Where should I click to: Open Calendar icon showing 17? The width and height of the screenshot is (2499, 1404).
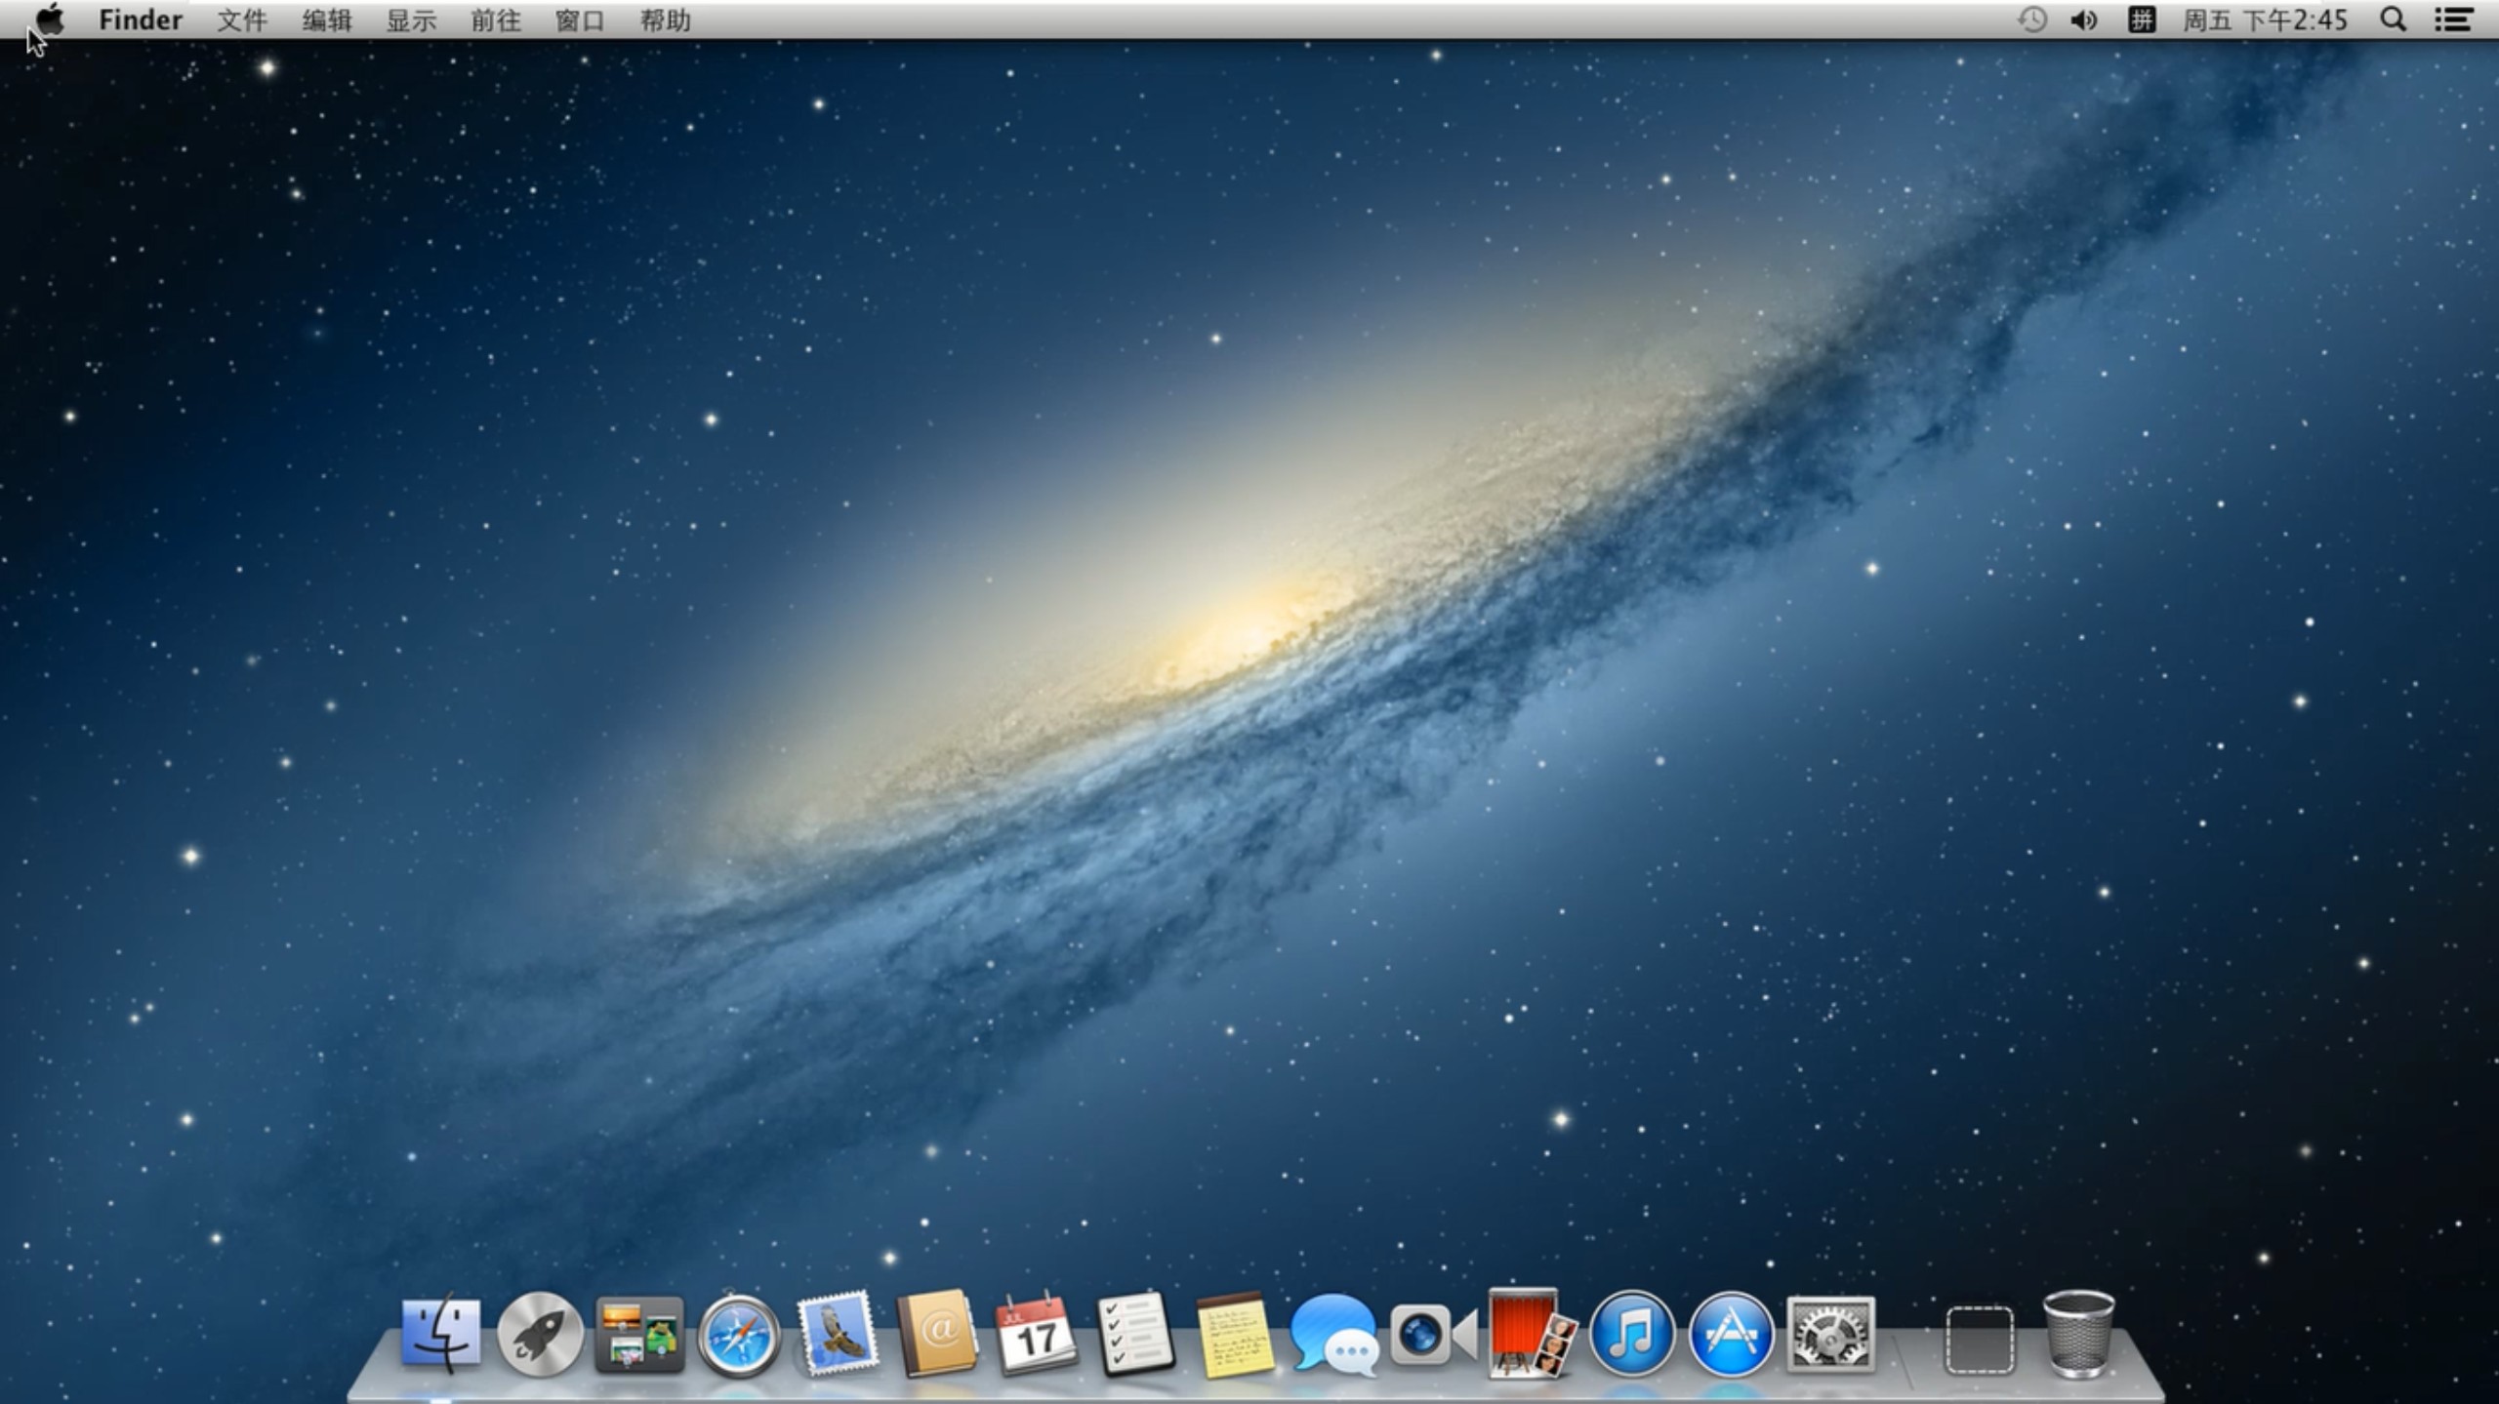pyautogui.click(x=1036, y=1334)
